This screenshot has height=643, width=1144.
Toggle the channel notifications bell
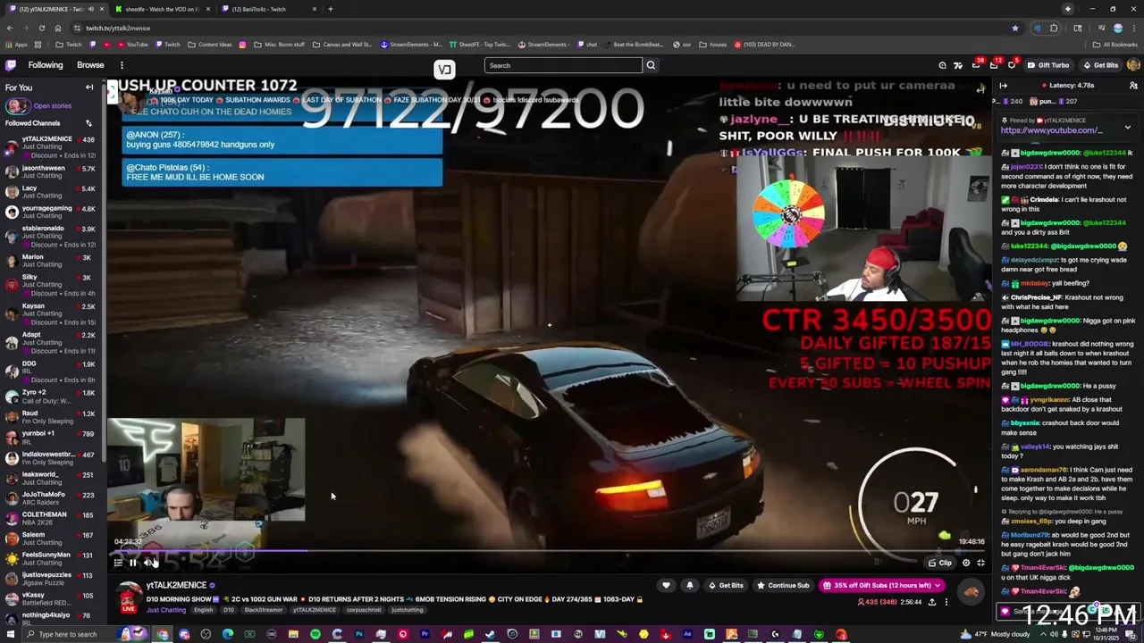(x=689, y=585)
